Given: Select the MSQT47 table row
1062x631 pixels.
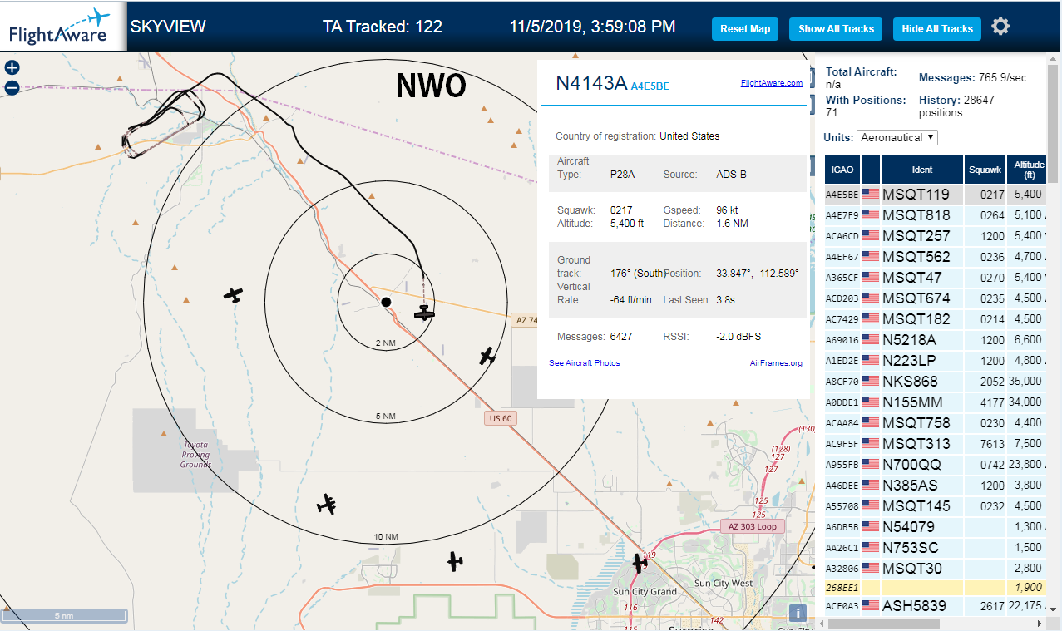Looking at the screenshot, I should point(935,278).
